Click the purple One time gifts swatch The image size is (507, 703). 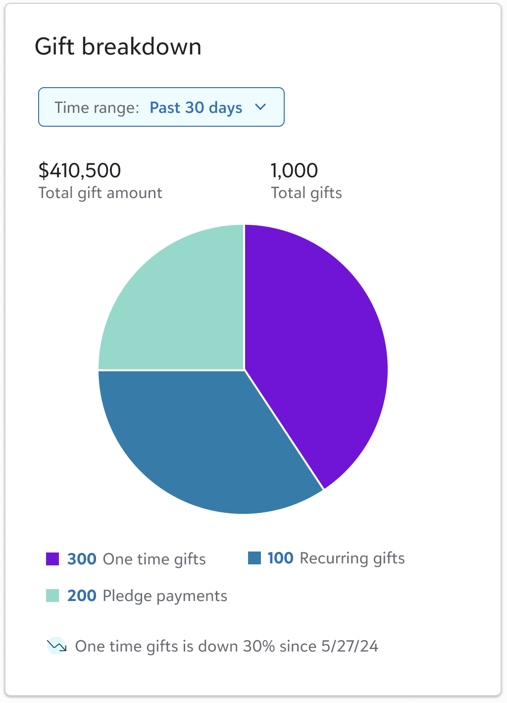(x=52, y=559)
